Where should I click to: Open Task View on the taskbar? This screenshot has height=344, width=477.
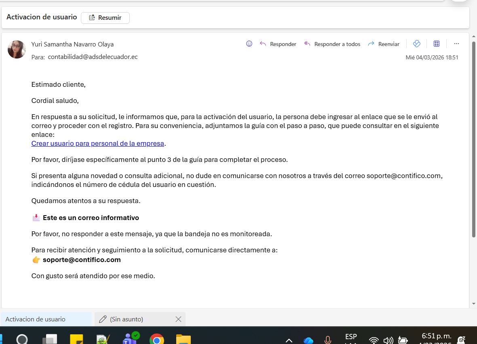click(50, 339)
